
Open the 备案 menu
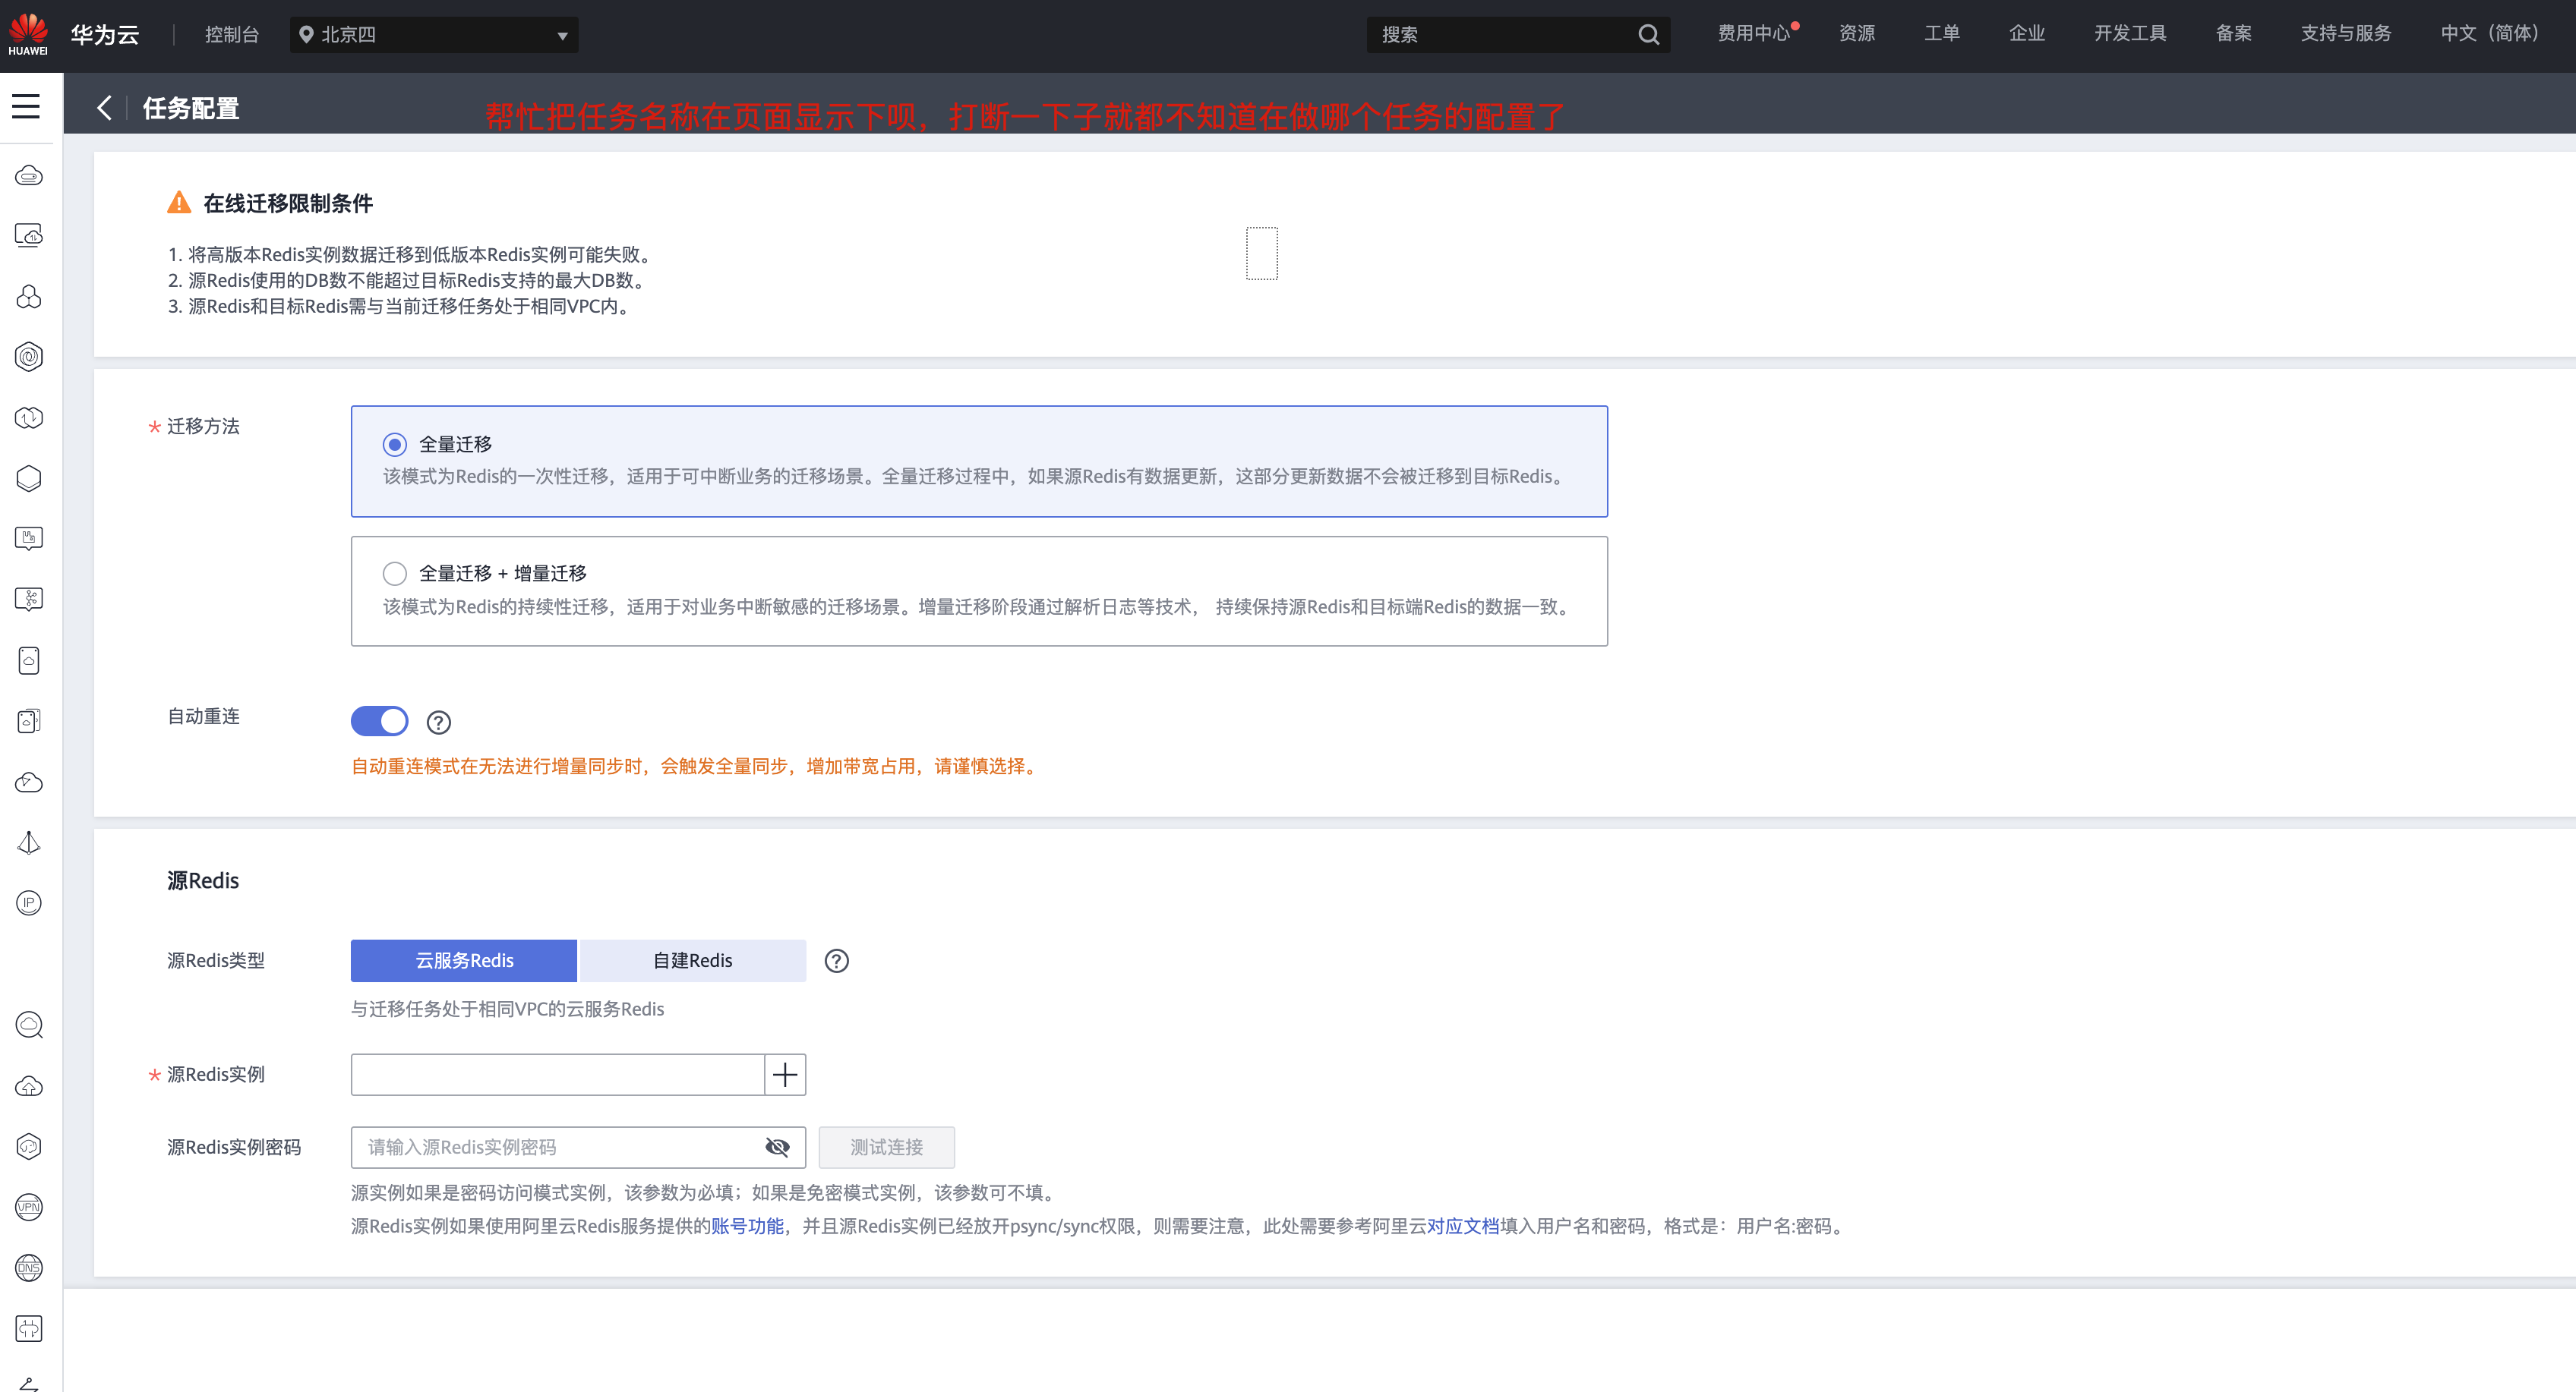[2234, 34]
